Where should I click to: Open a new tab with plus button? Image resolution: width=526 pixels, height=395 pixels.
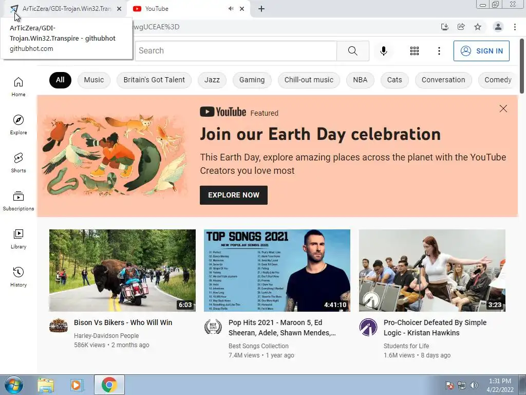coord(261,9)
